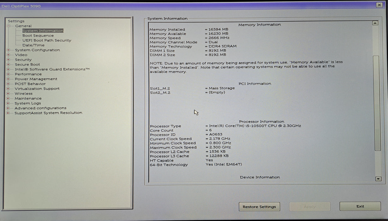Select the System Logs label
This screenshot has width=388, height=221.
tap(27, 103)
